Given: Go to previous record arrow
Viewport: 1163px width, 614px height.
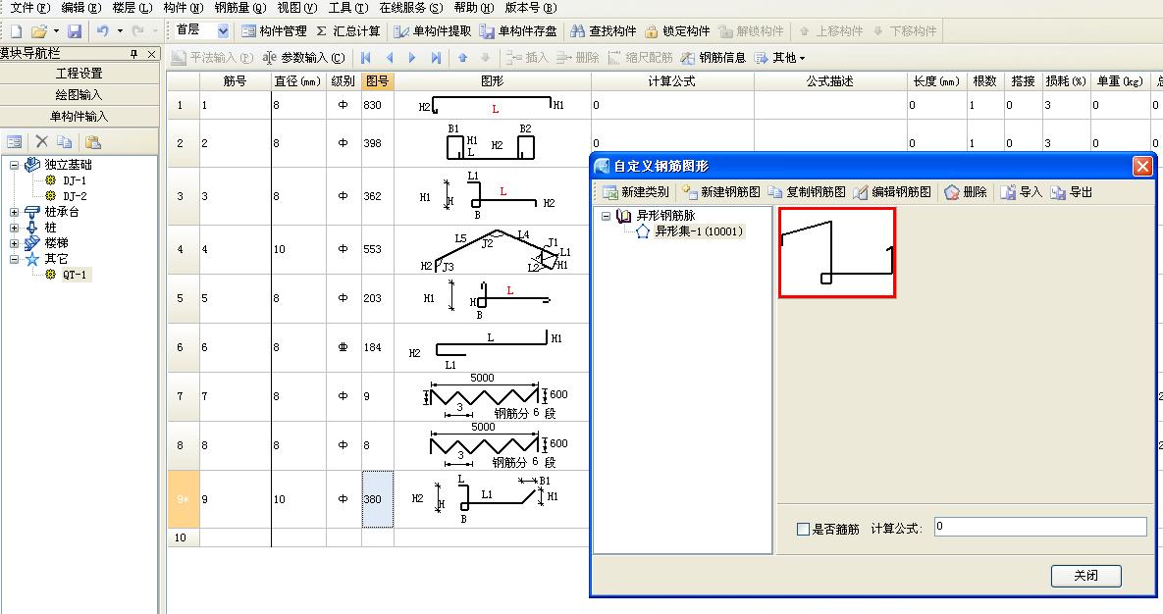Looking at the screenshot, I should (x=390, y=57).
